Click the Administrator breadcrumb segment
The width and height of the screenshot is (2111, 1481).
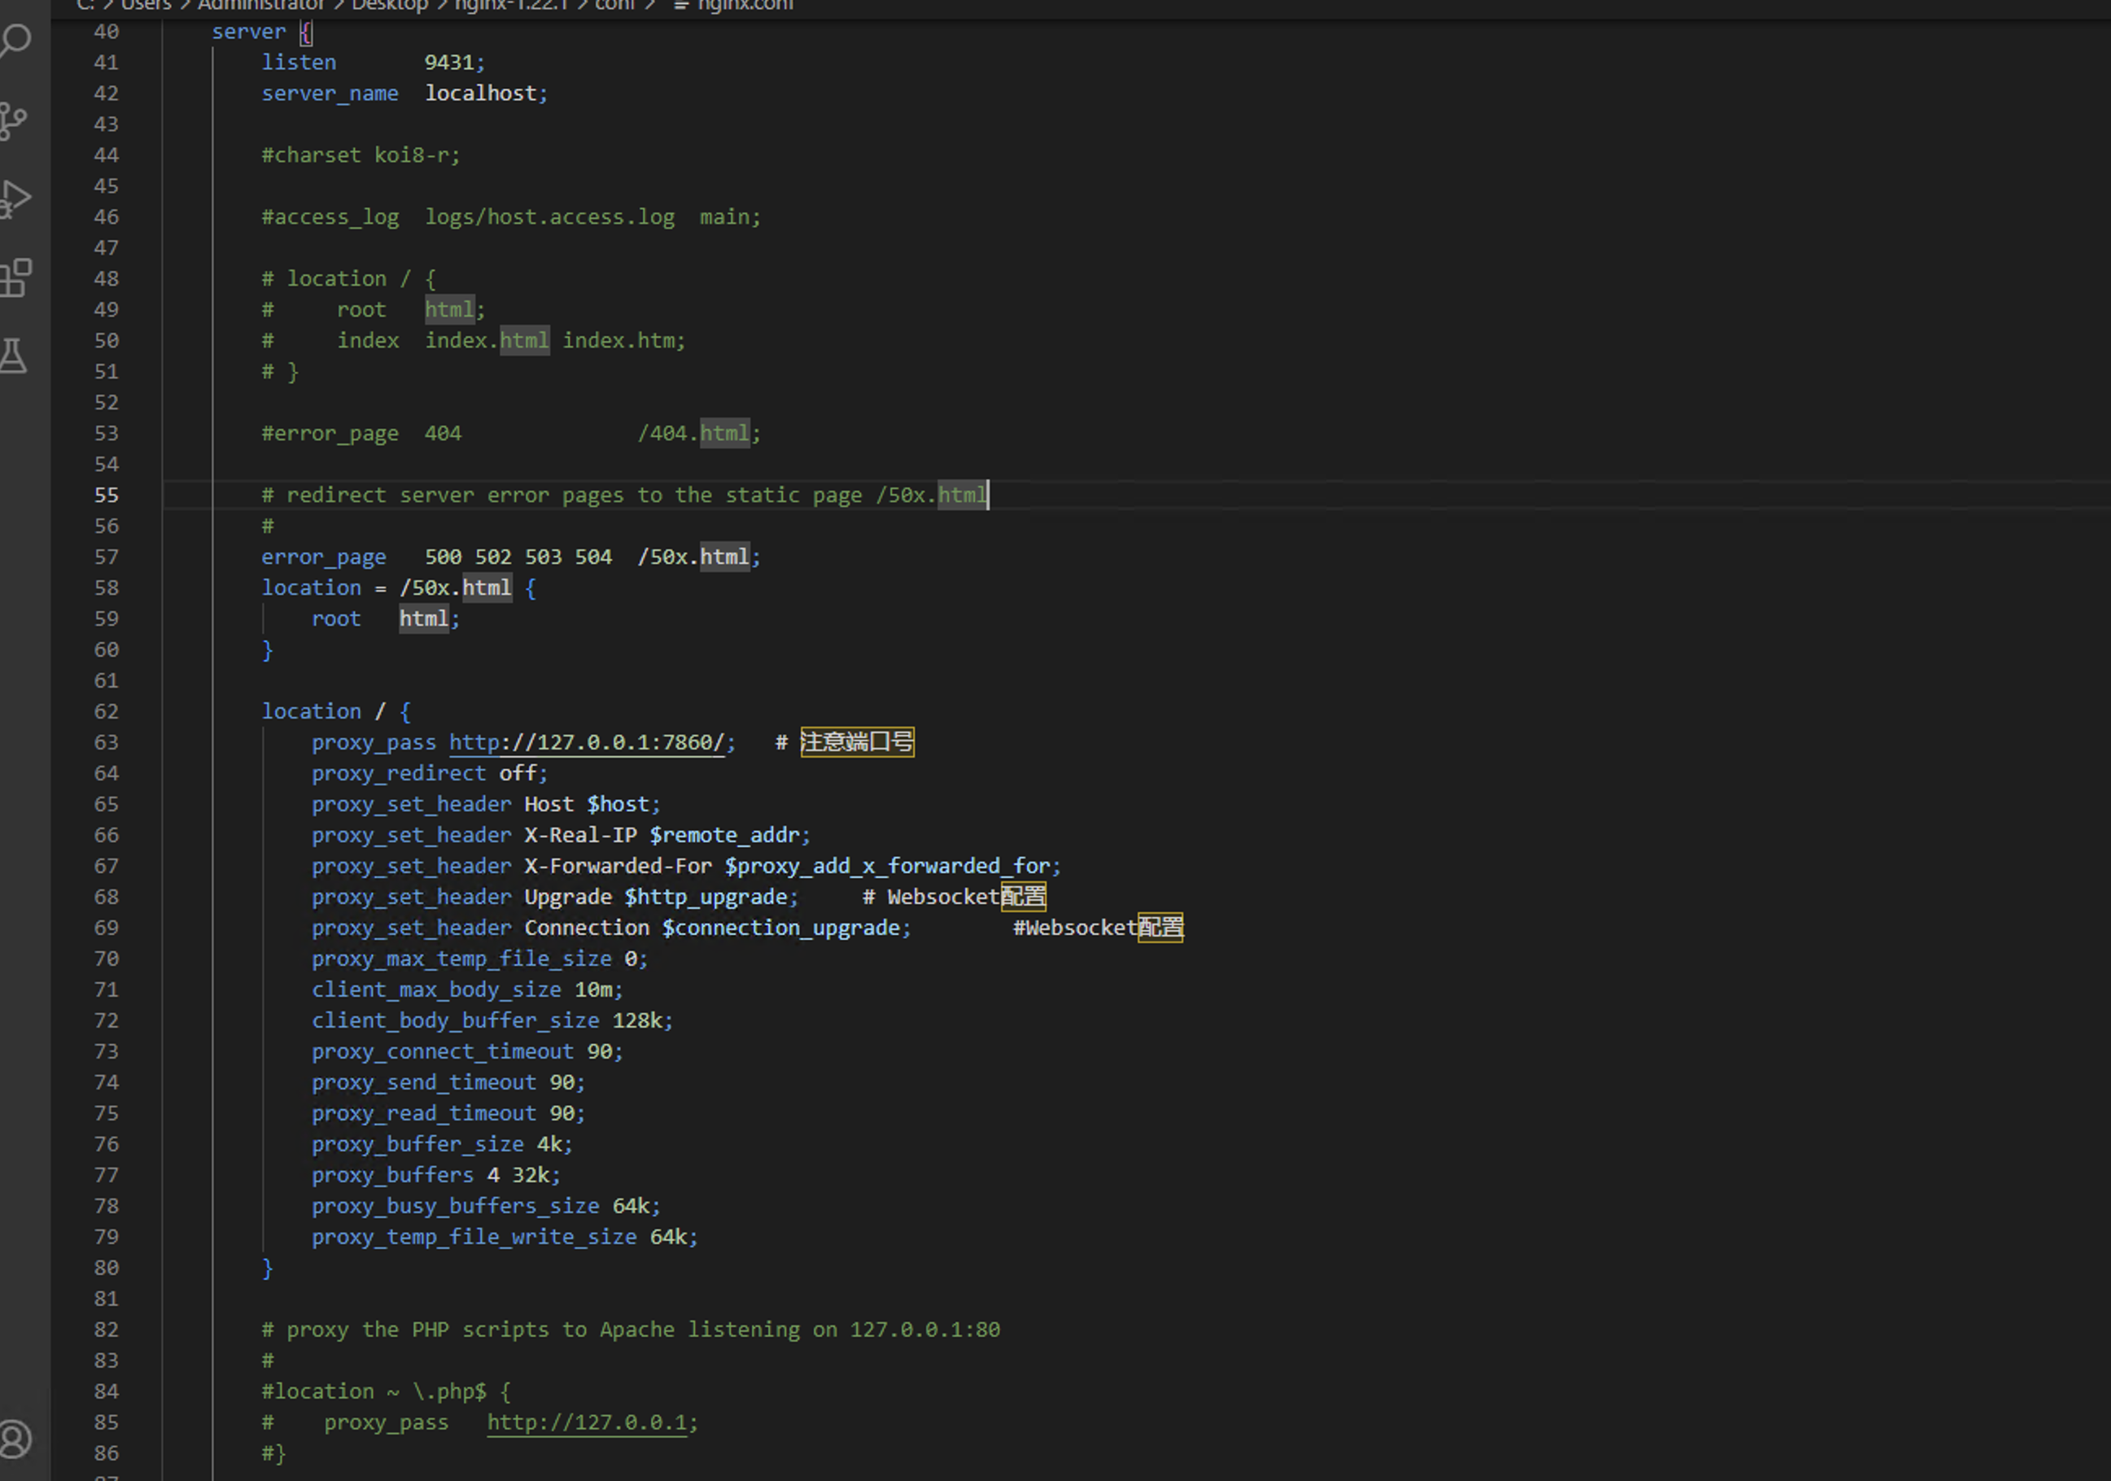click(x=260, y=6)
